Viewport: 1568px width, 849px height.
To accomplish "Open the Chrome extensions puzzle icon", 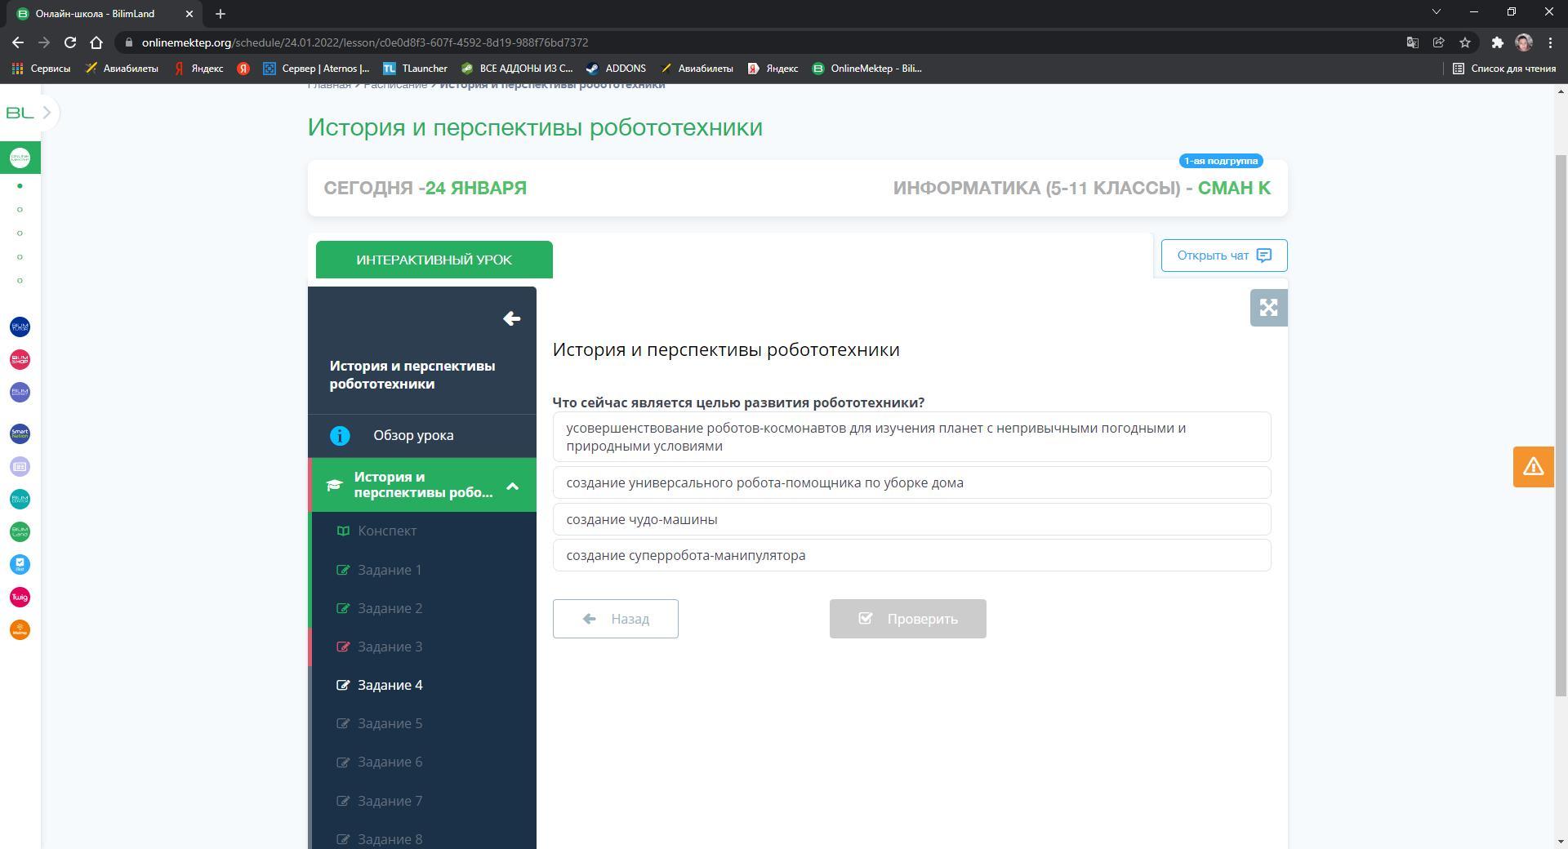I will pos(1496,42).
